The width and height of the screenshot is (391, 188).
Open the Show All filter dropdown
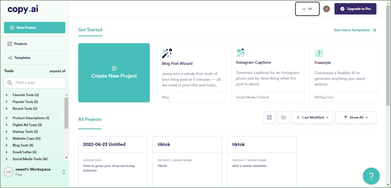coord(356,117)
